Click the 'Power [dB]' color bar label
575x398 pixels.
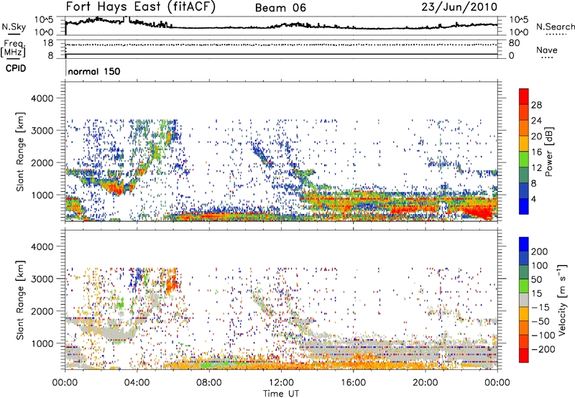tap(548, 152)
